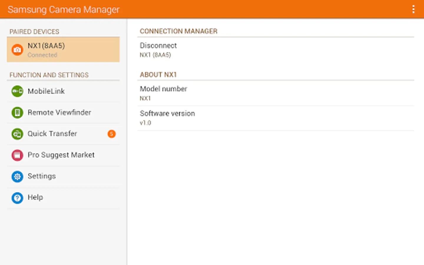Go to Pro Suggest Market

(x=63, y=155)
